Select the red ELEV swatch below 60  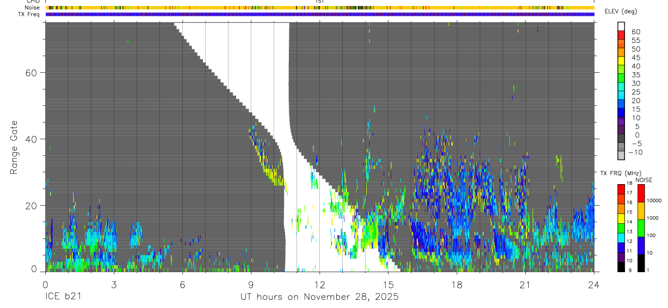tap(621, 35)
